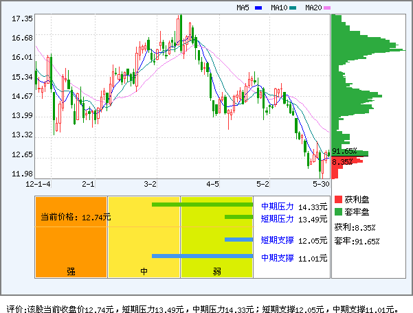This screenshot has height=313, width=413.
Task: Click the 4-5 date axis label
Action: pyautogui.click(x=212, y=184)
